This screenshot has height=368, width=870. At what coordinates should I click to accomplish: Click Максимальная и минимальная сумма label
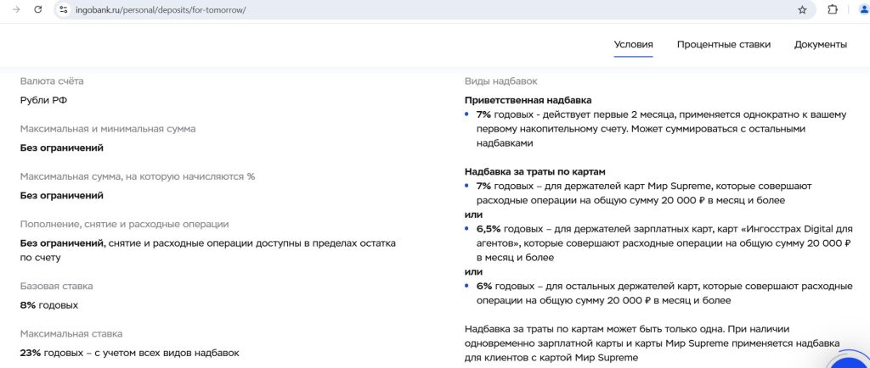click(x=108, y=129)
